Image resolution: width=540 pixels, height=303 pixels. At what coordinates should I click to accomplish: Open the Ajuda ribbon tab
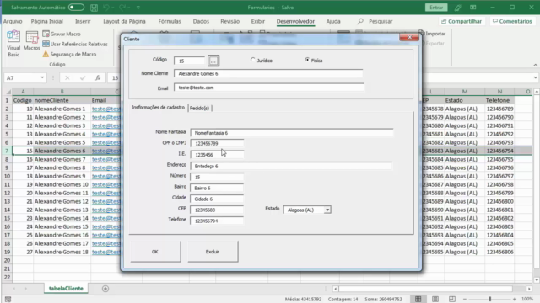click(x=333, y=21)
